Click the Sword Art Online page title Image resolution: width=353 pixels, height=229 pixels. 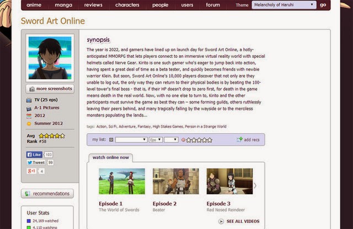(53, 21)
